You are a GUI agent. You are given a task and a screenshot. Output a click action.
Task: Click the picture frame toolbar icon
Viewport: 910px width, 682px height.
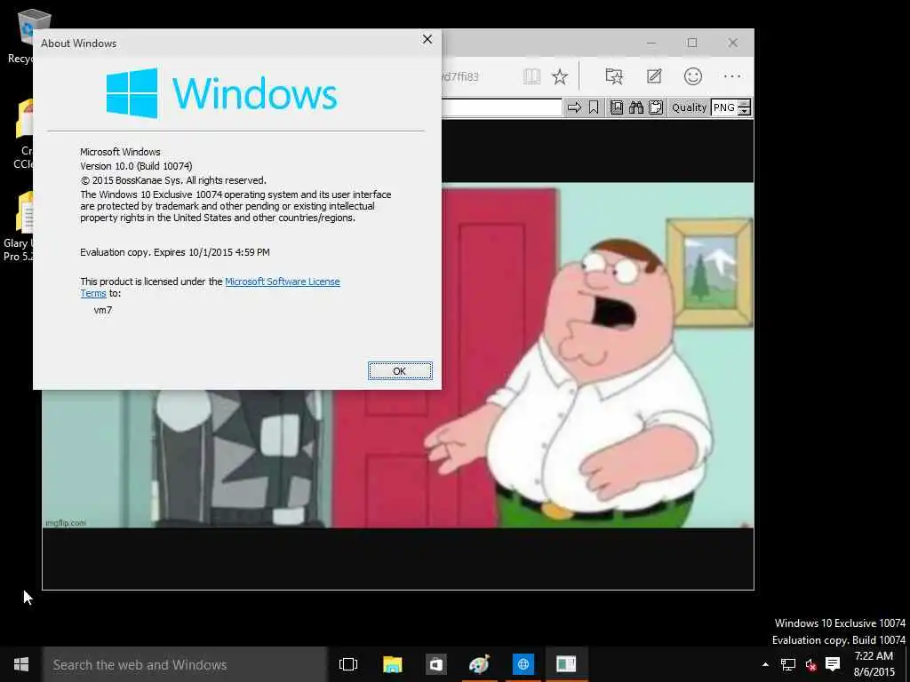617,107
